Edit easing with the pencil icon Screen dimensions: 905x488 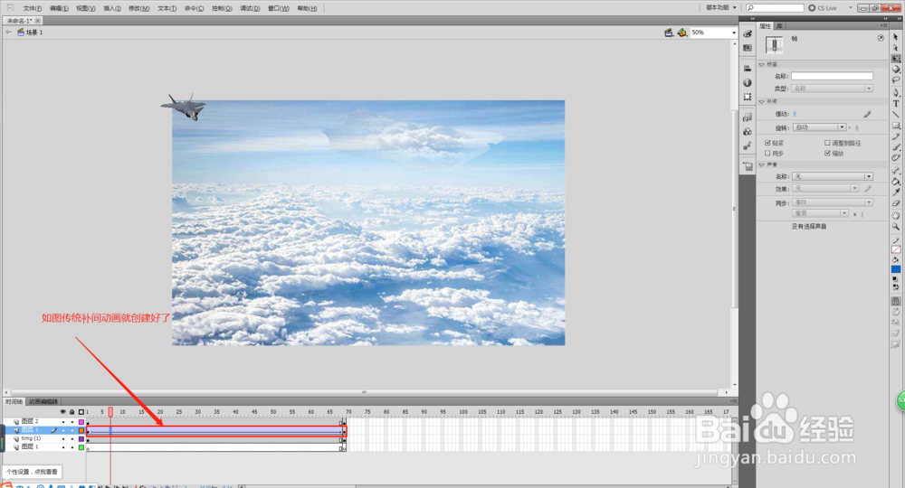[x=867, y=114]
